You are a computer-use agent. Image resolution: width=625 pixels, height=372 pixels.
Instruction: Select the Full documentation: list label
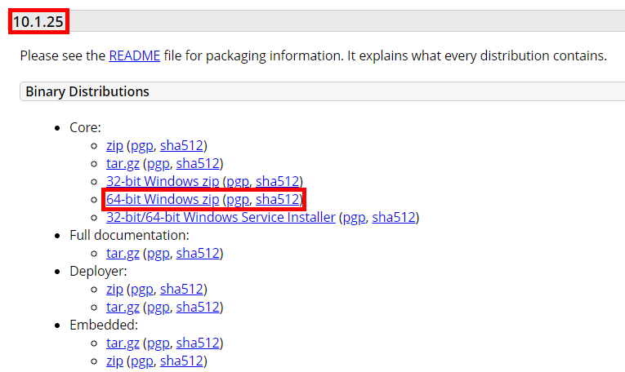pos(129,236)
